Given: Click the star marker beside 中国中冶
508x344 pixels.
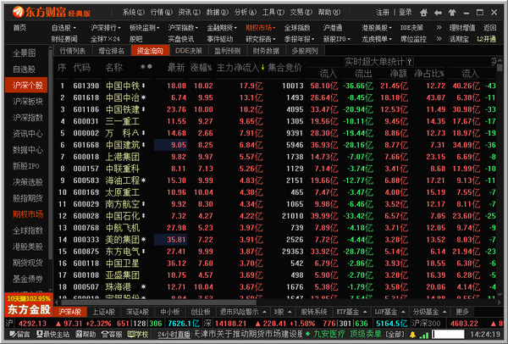Looking at the screenshot, I should (144, 97).
